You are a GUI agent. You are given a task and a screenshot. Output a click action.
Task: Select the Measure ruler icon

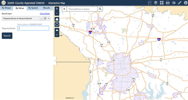pyautogui.click(x=180, y=3)
